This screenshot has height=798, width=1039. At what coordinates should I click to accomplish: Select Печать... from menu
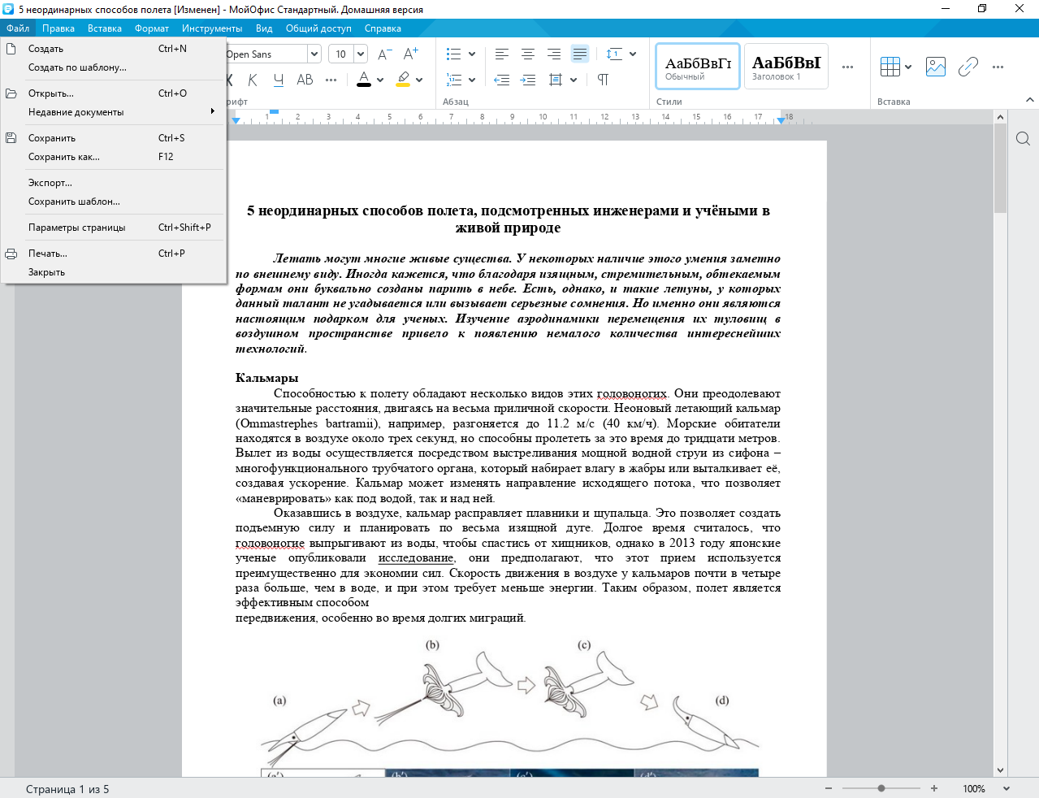[x=113, y=254]
